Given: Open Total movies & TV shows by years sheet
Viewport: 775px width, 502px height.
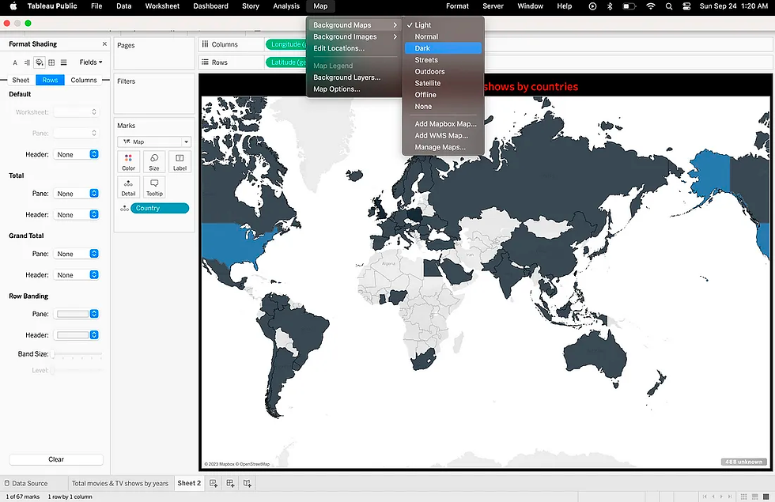Looking at the screenshot, I should pyautogui.click(x=120, y=483).
